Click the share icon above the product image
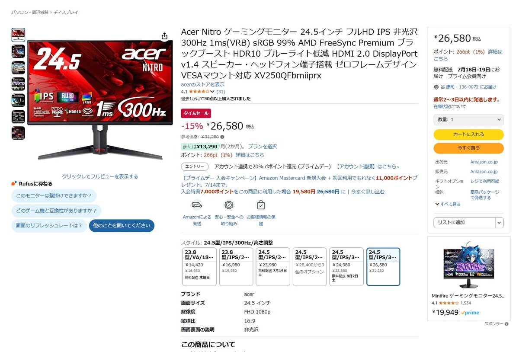 click(164, 36)
